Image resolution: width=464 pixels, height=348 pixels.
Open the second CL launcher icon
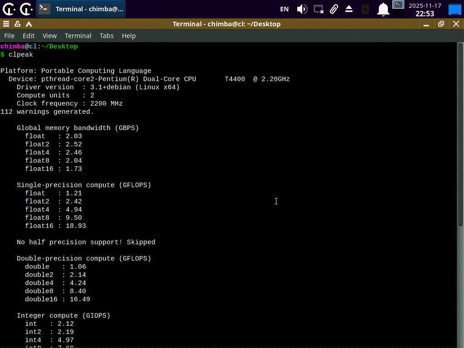pyautogui.click(x=26, y=9)
